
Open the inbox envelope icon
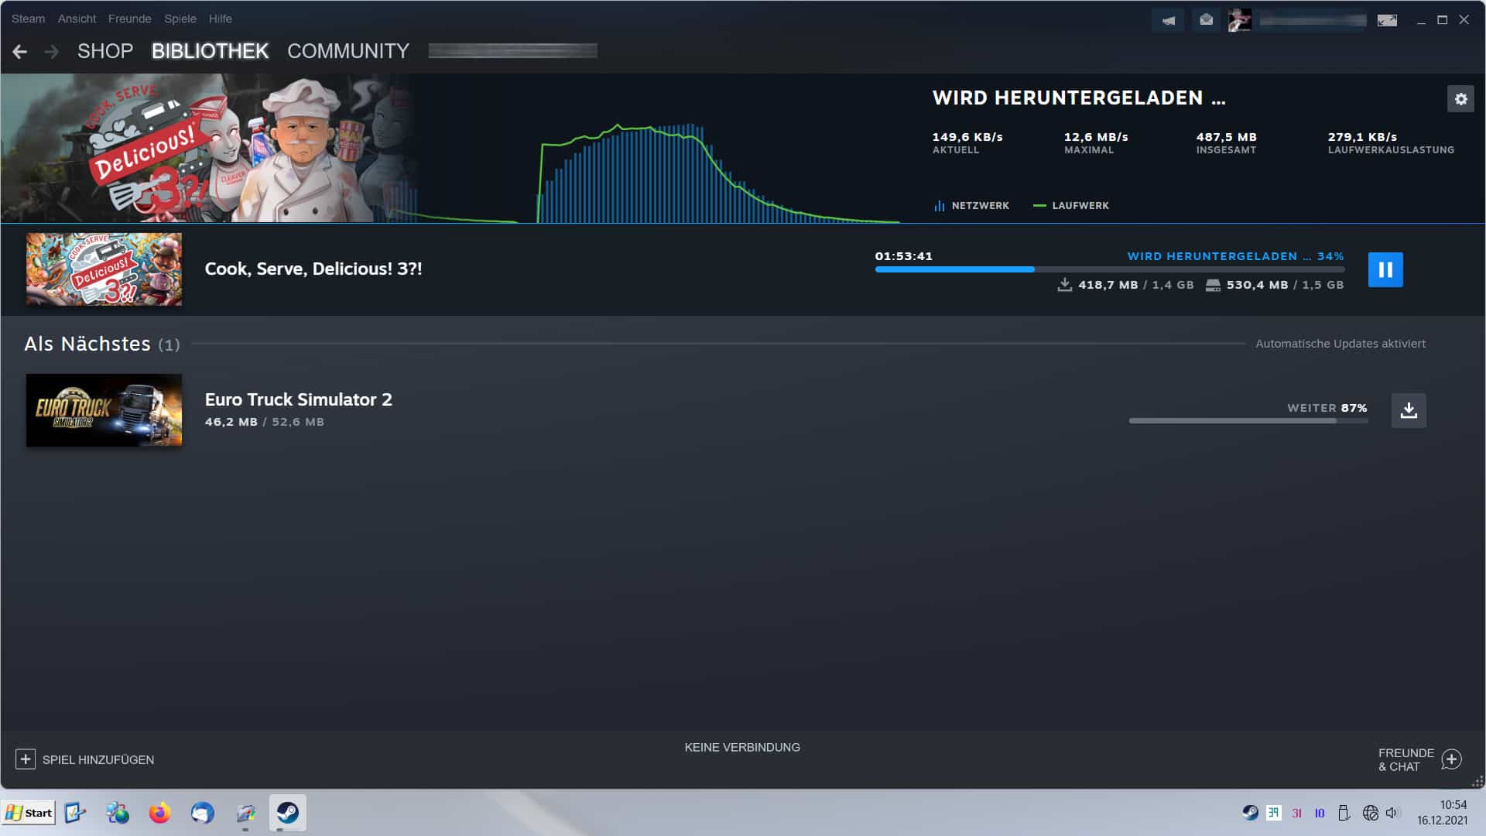point(1206,20)
